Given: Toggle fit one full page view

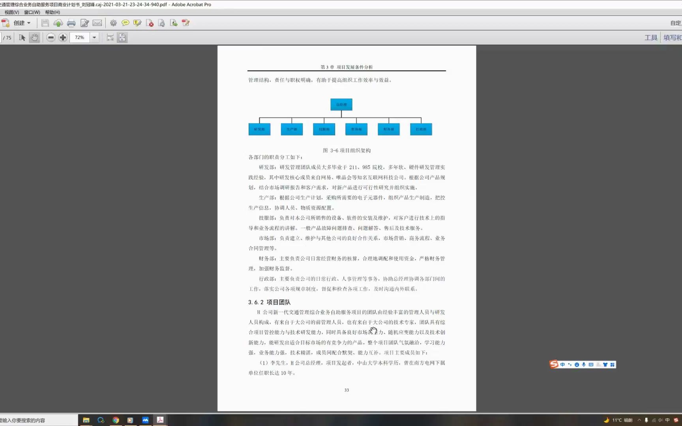Looking at the screenshot, I should click(122, 37).
